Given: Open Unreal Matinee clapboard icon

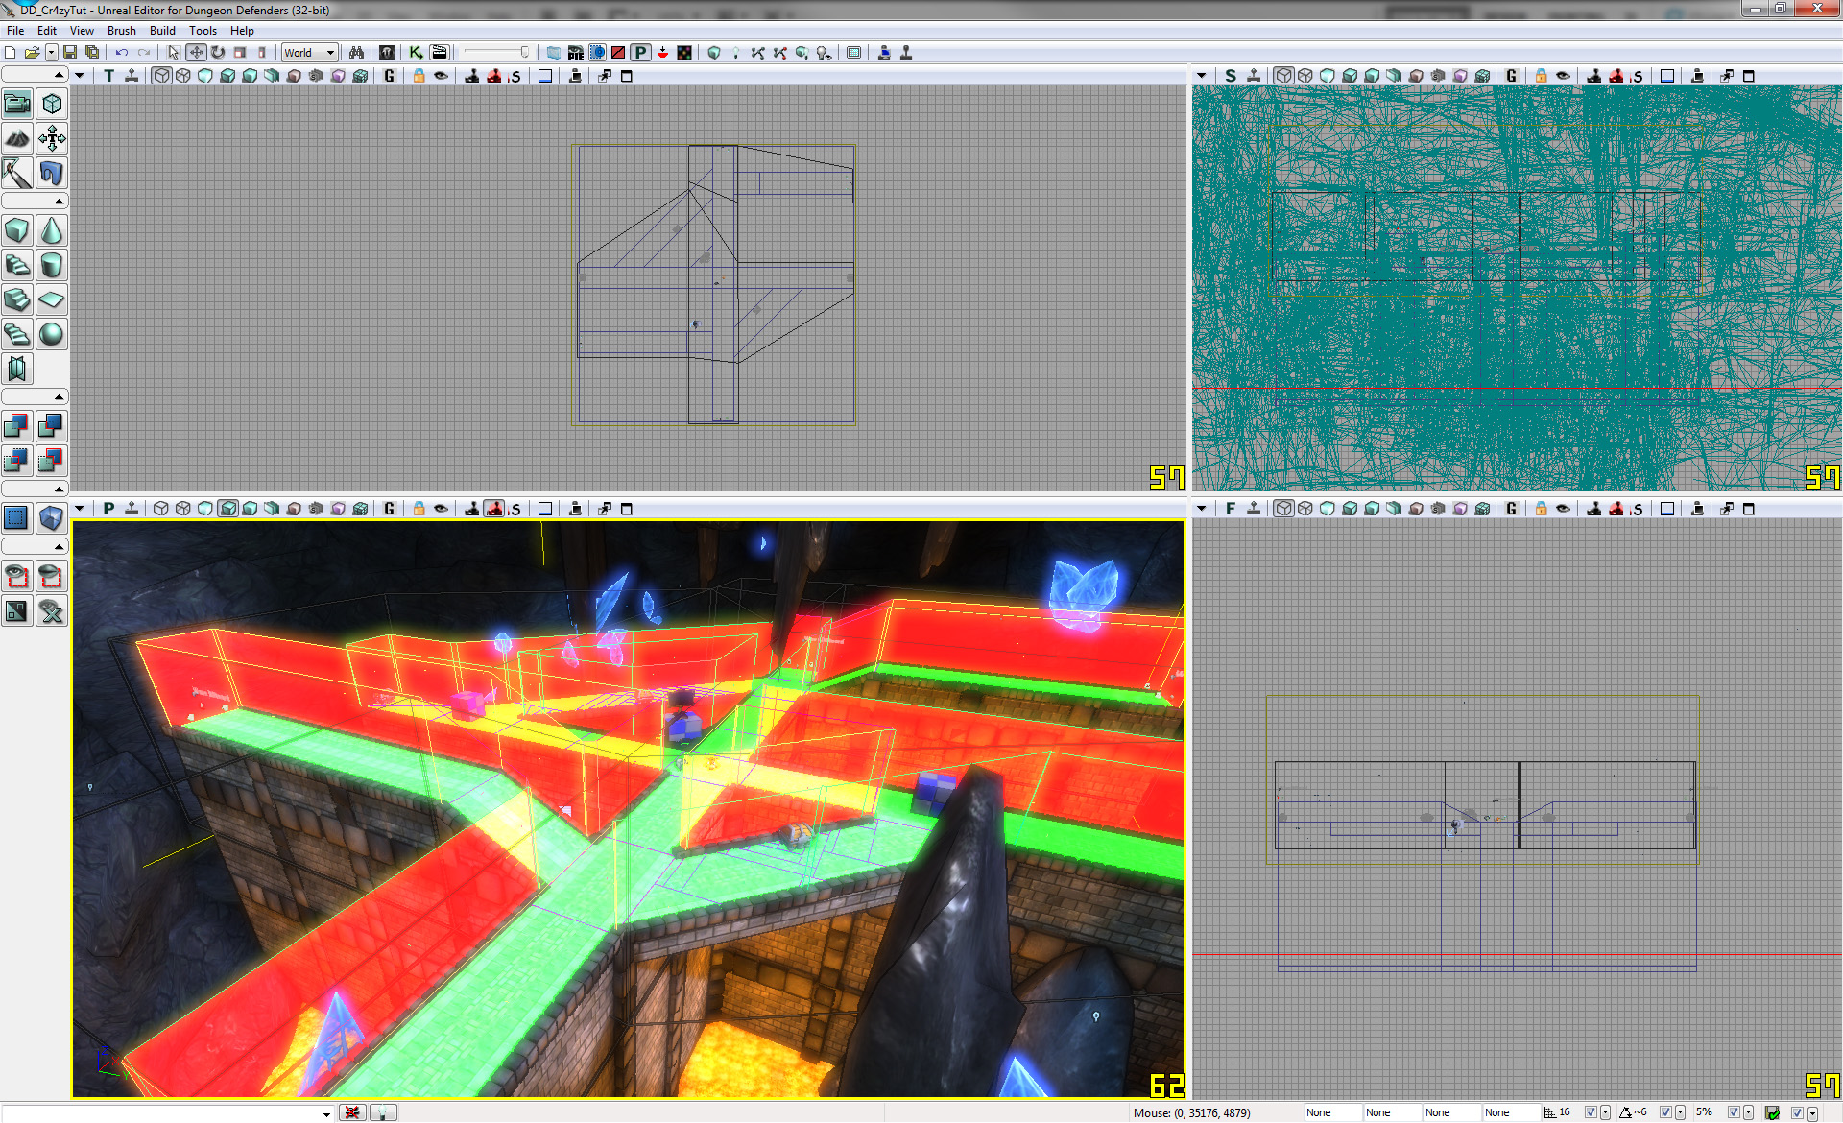Looking at the screenshot, I should pyautogui.click(x=440, y=53).
